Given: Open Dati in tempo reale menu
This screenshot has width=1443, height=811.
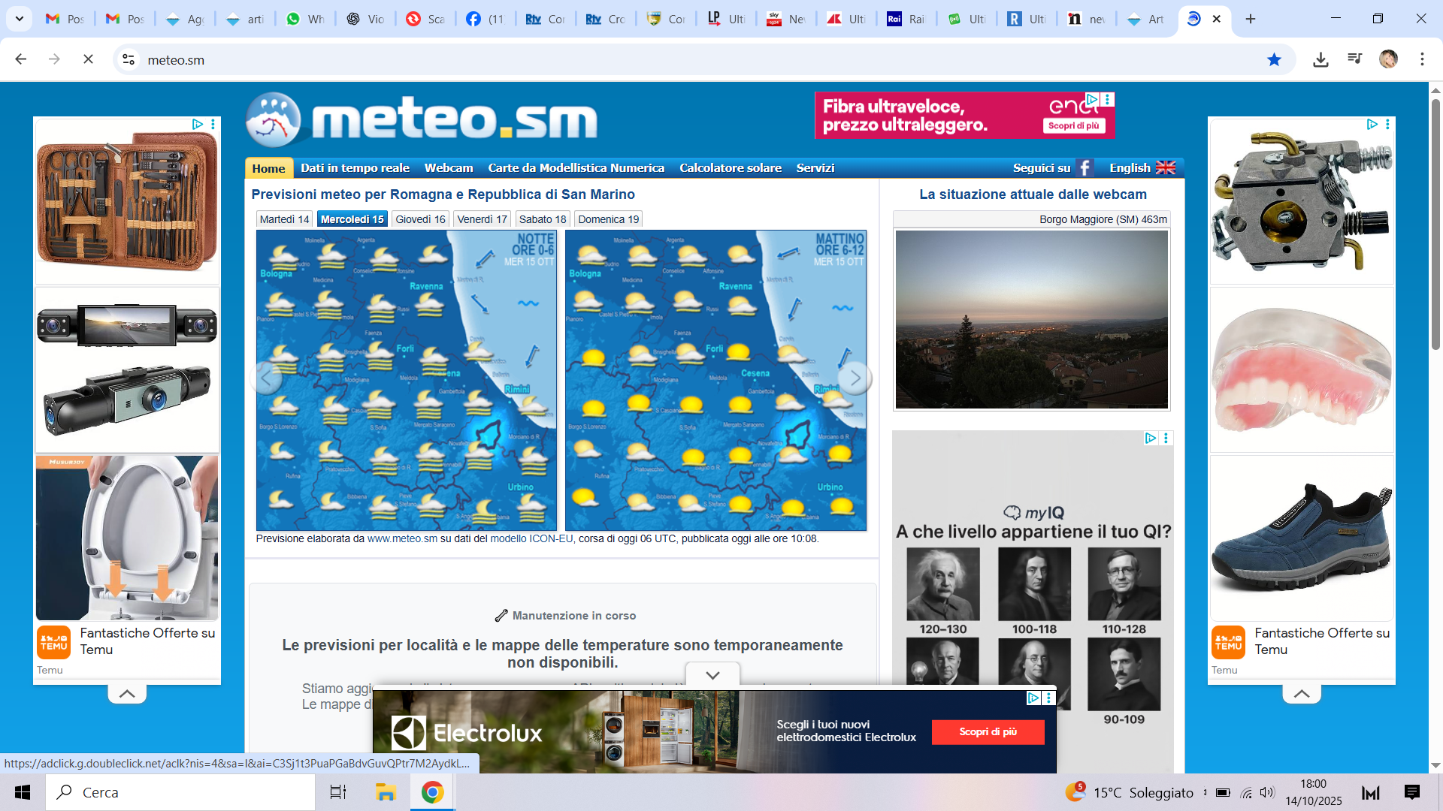Looking at the screenshot, I should click(x=355, y=168).
